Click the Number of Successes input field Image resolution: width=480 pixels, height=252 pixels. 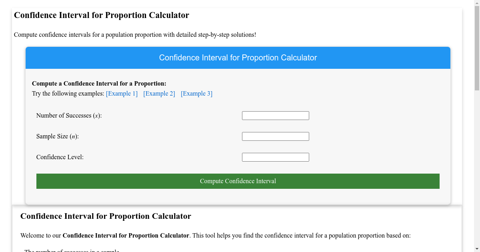(275, 115)
